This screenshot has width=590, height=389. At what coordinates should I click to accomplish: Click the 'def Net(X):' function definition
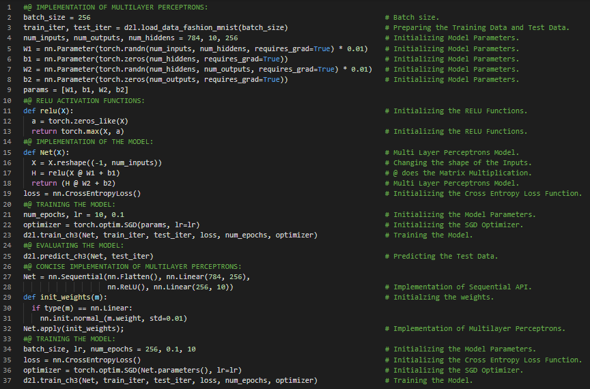46,152
